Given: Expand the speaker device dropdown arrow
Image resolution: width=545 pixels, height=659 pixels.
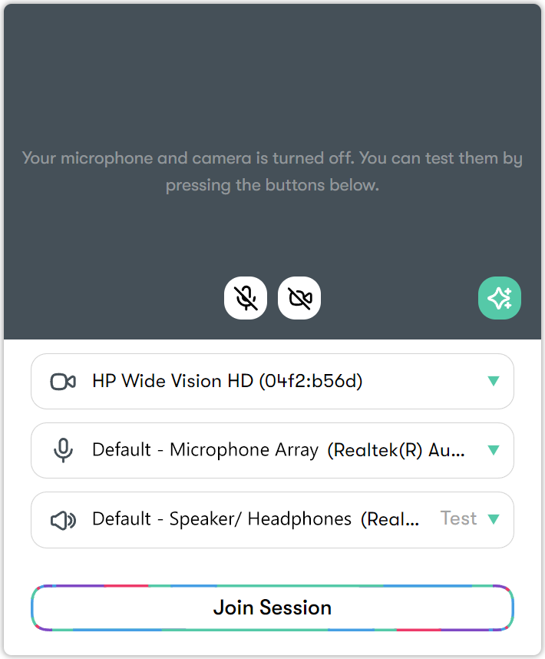Looking at the screenshot, I should [x=494, y=519].
